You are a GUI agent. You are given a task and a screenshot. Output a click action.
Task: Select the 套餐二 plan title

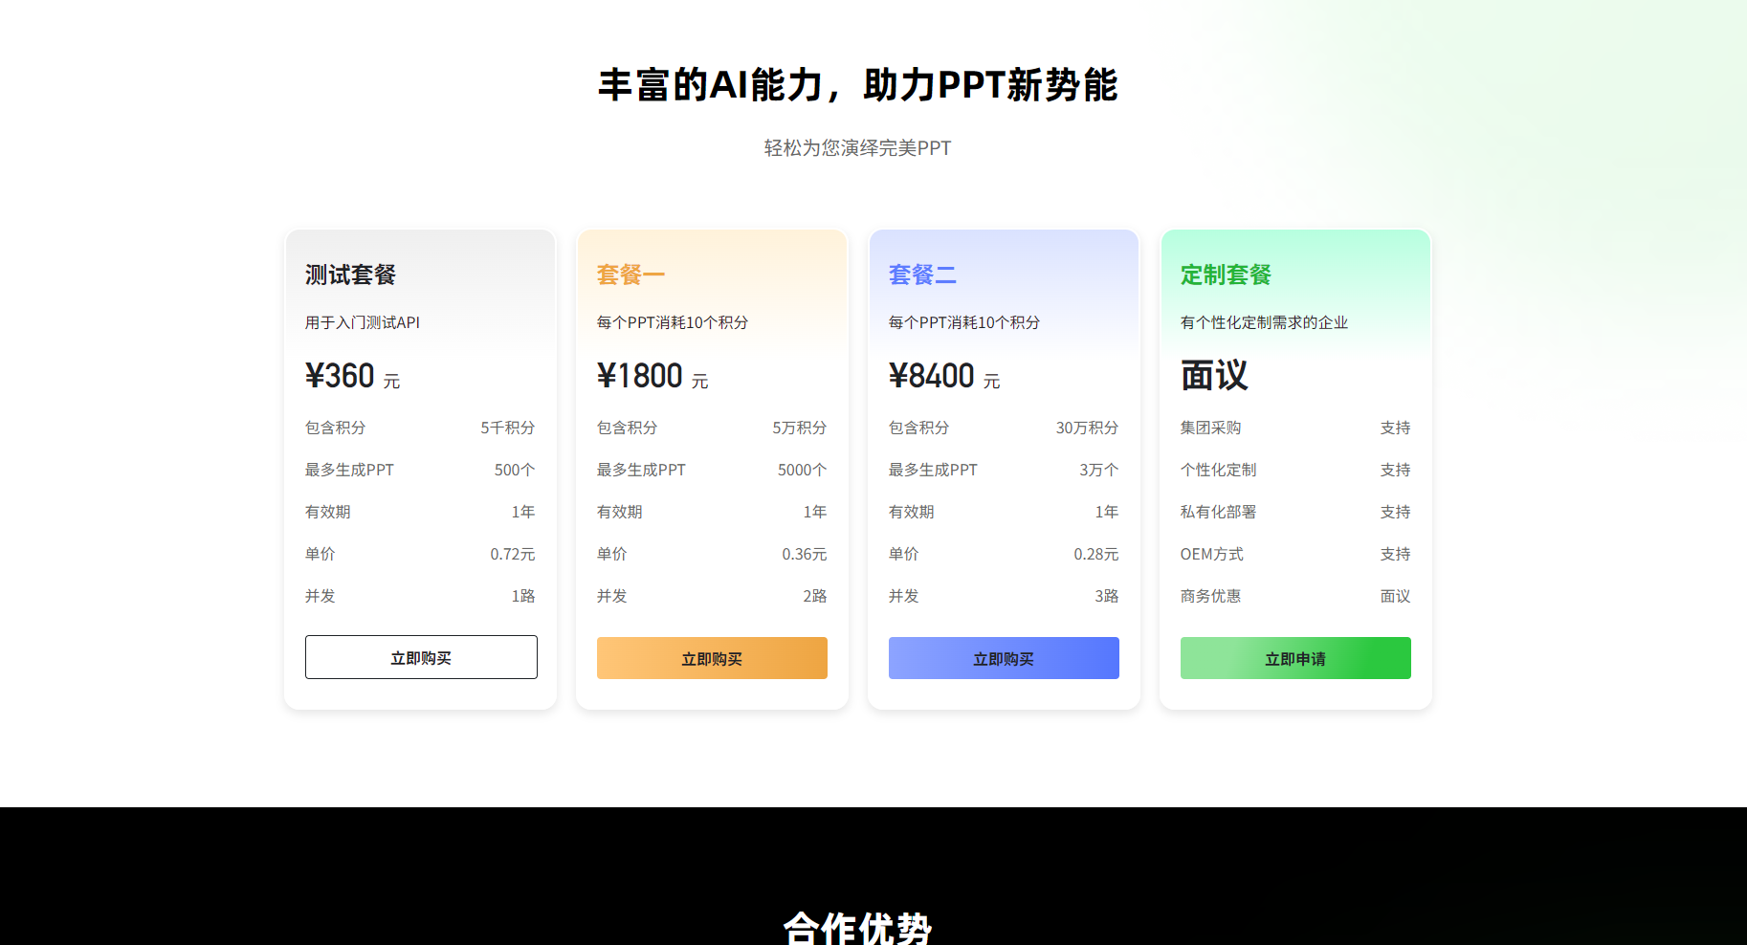(x=922, y=275)
